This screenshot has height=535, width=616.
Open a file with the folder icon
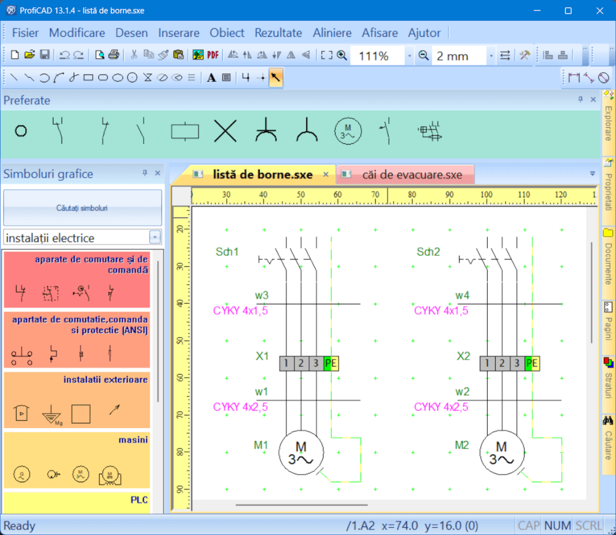click(30, 55)
